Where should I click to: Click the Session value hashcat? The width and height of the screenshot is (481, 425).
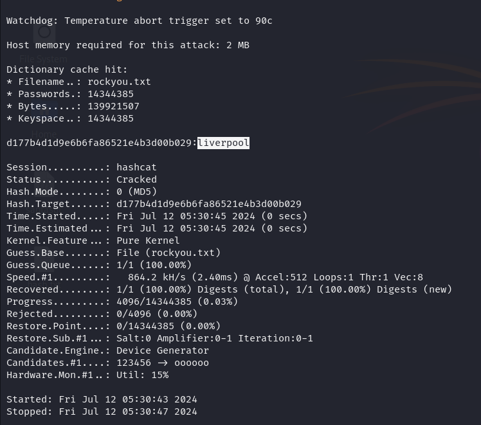136,167
